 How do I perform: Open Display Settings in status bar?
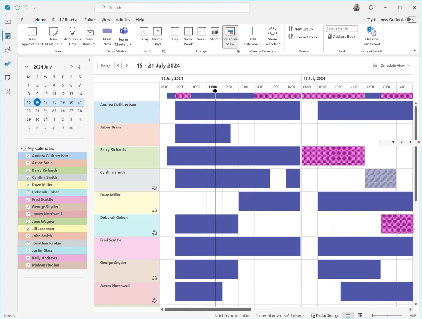coord(325,315)
